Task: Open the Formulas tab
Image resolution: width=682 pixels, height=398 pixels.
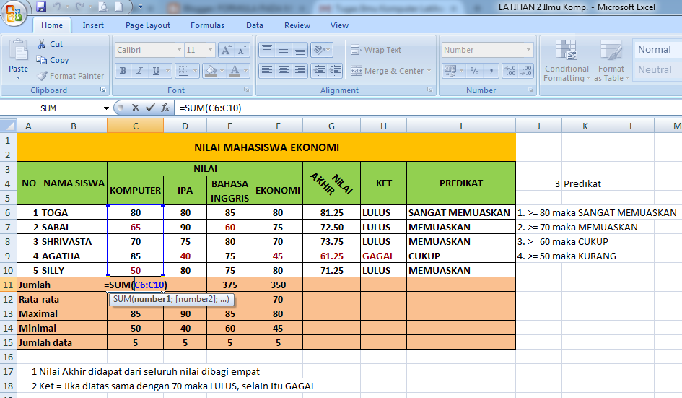Action: pos(207,25)
